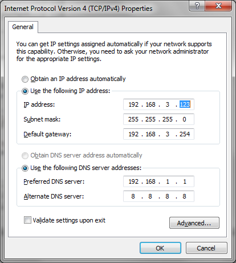The image size is (236, 263).
Task: Click the last octet of Subnet mask
Action: (x=184, y=119)
